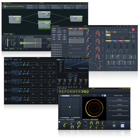Click the Weaponiser Duration knob

100,64
